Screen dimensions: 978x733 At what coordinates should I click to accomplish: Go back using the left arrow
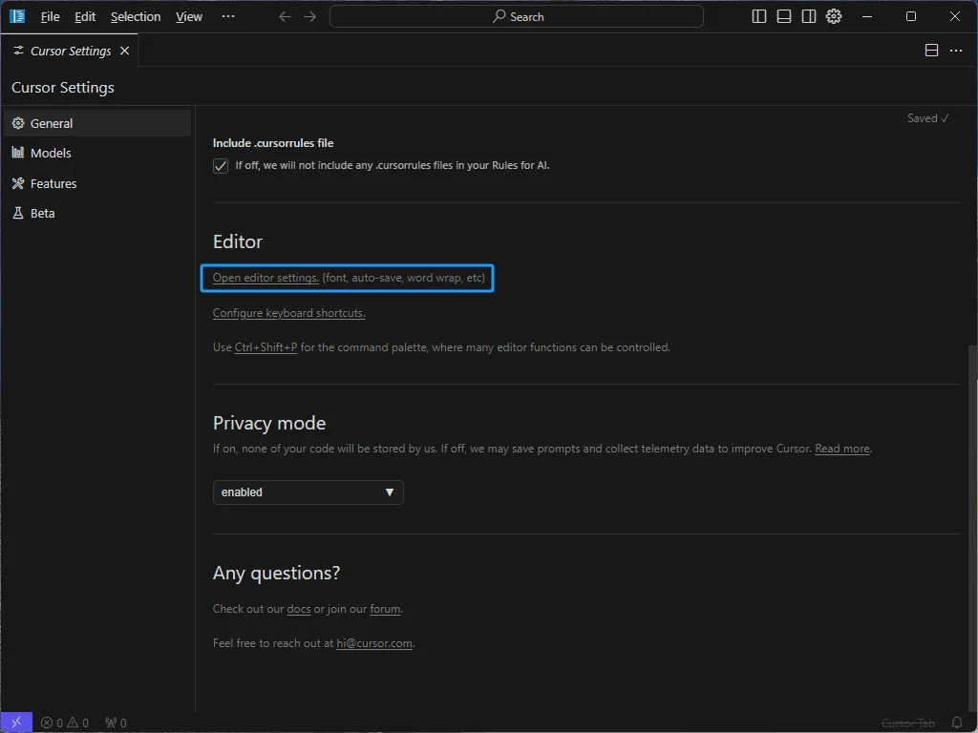tap(285, 17)
